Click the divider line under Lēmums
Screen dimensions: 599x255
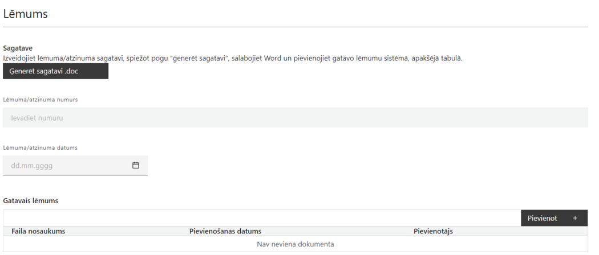coord(296,27)
